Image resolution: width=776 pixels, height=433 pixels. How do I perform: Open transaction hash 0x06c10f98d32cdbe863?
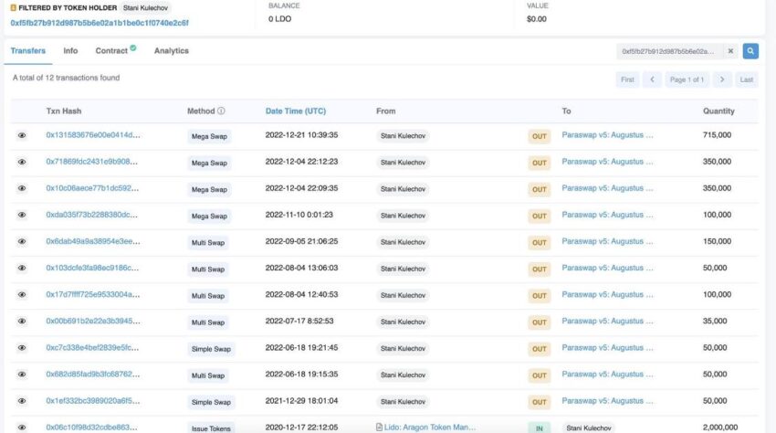[91, 427]
